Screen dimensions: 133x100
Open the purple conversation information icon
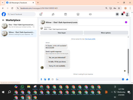pos(126,22)
